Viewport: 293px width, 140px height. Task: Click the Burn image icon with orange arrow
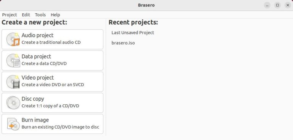[13, 124]
